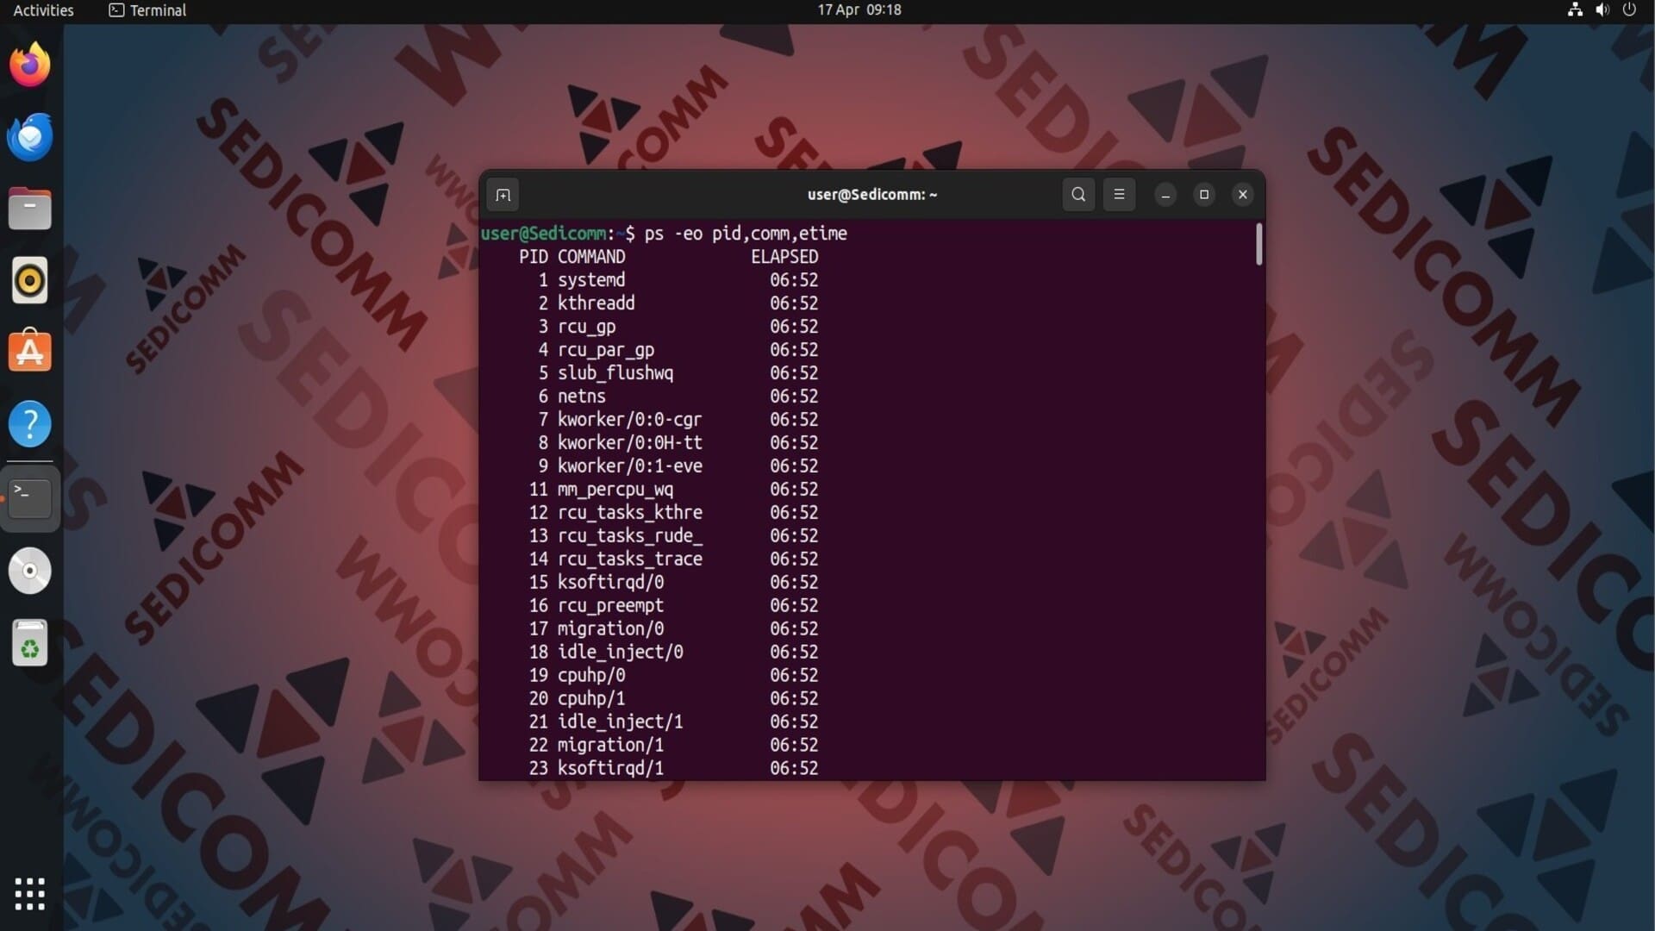This screenshot has height=931, width=1655.
Task: Open a new terminal tab
Action: (503, 195)
